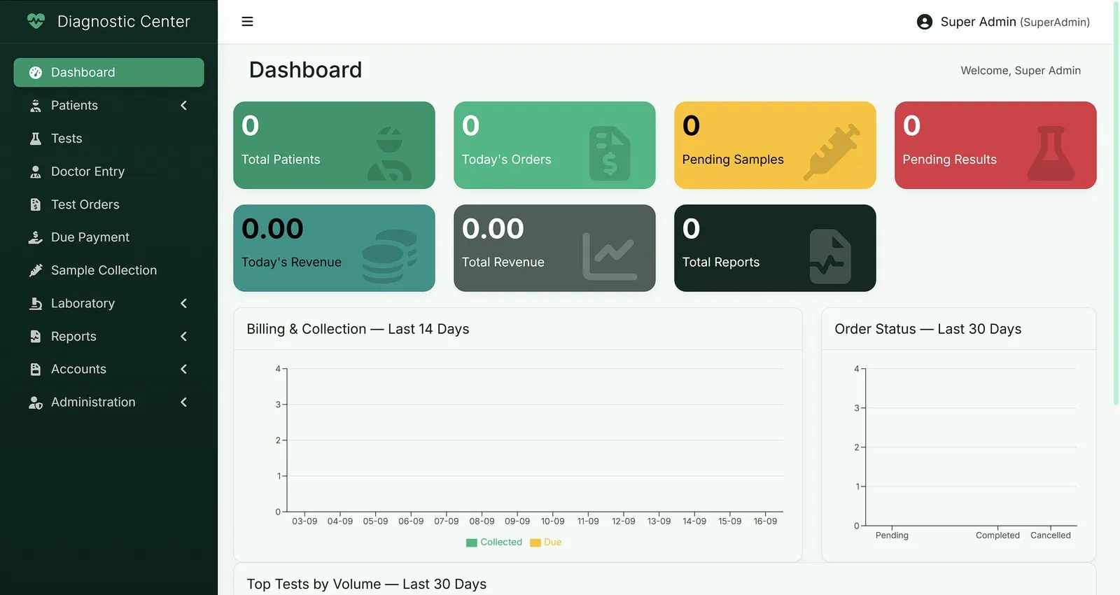The height and width of the screenshot is (595, 1120).
Task: Open Test Orders from the sidebar
Action: point(108,204)
